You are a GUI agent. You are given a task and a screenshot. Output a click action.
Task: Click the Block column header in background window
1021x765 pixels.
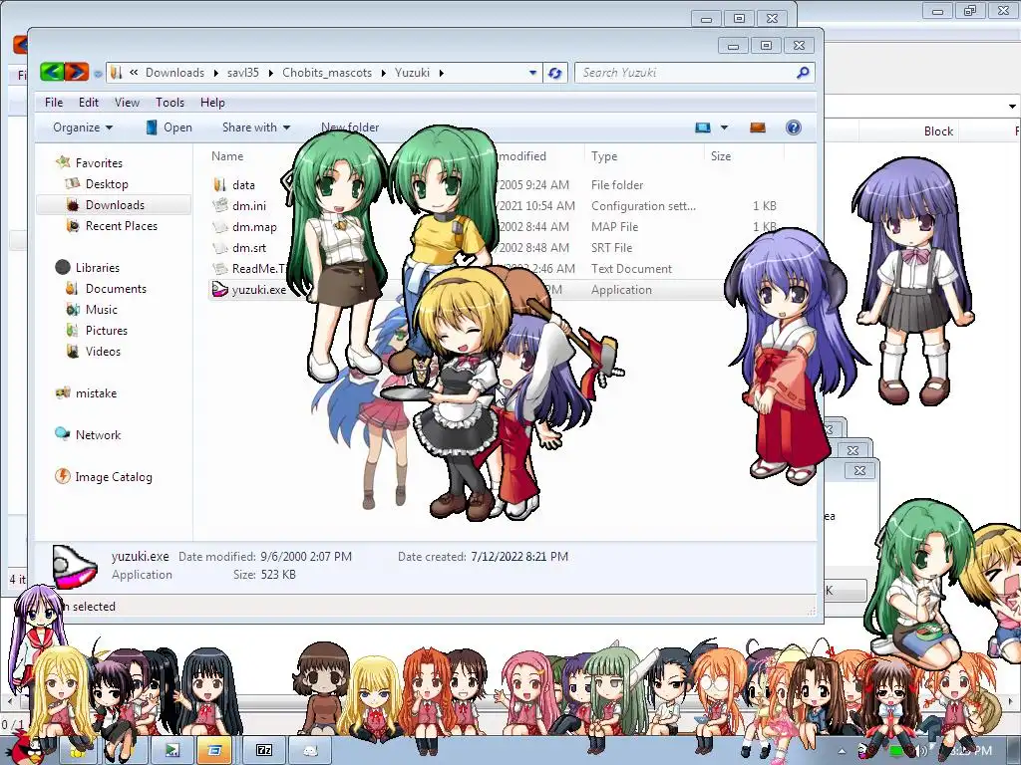938,130
